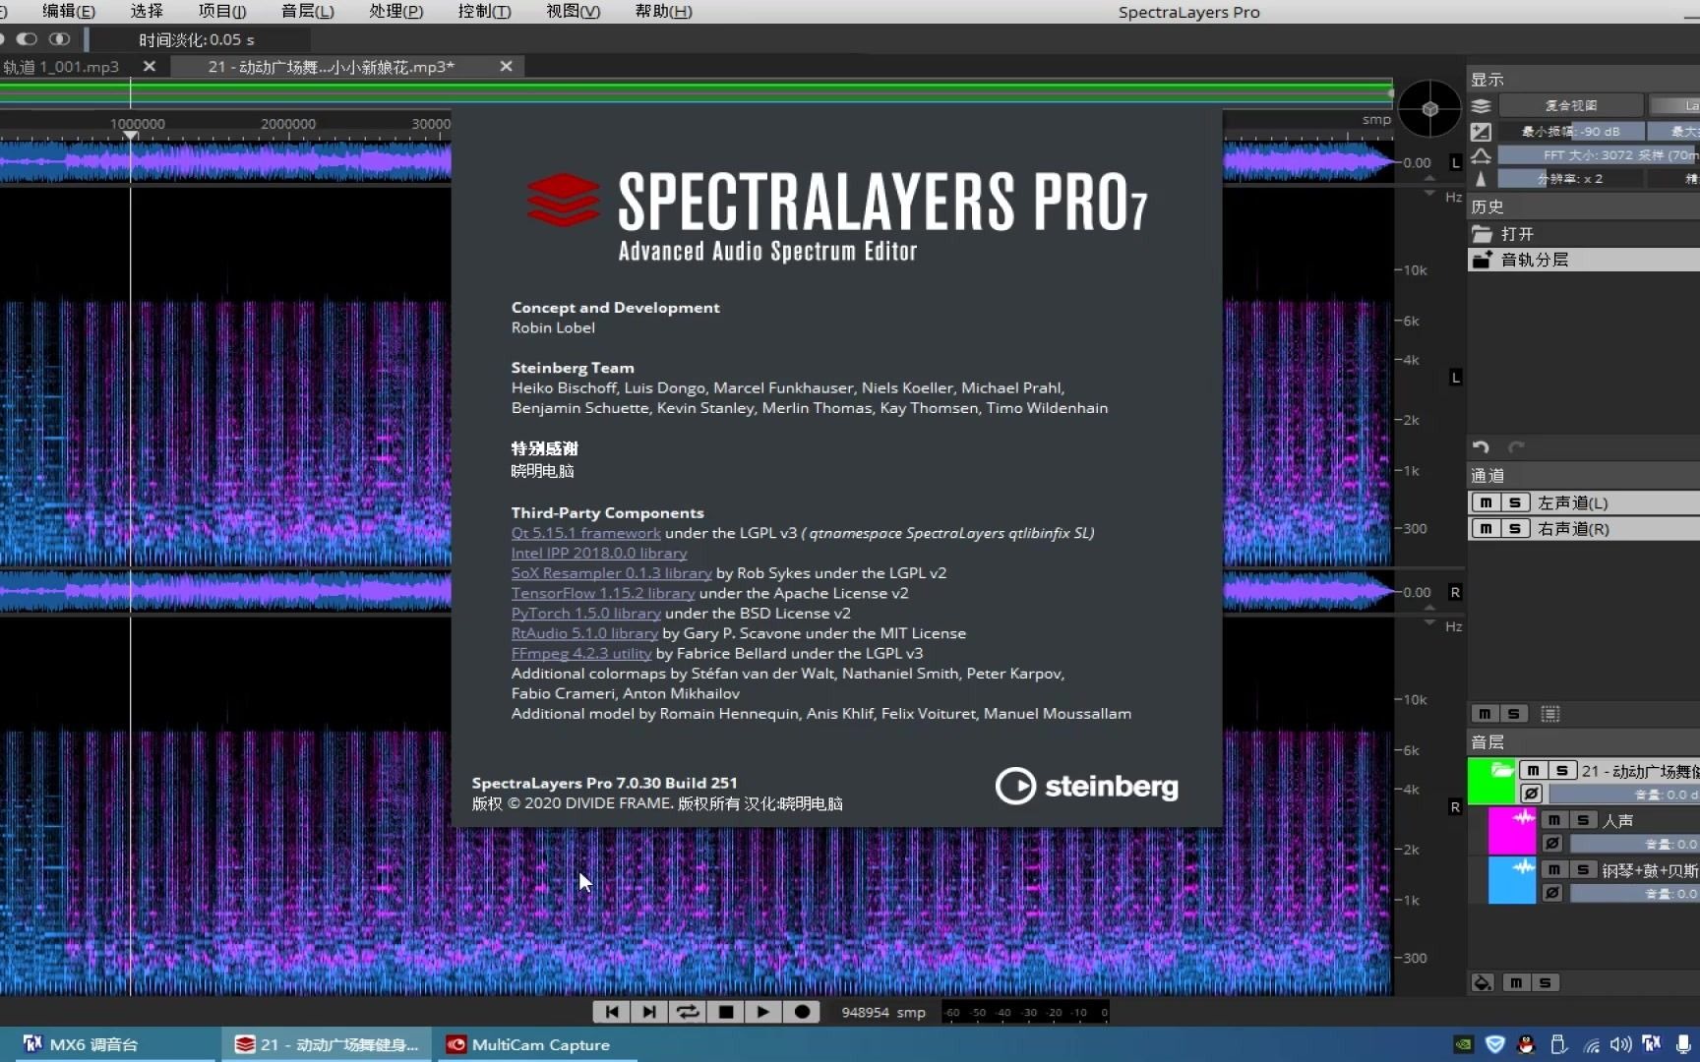Open the 音层(L) menu
The image size is (1700, 1062).
pos(308,11)
